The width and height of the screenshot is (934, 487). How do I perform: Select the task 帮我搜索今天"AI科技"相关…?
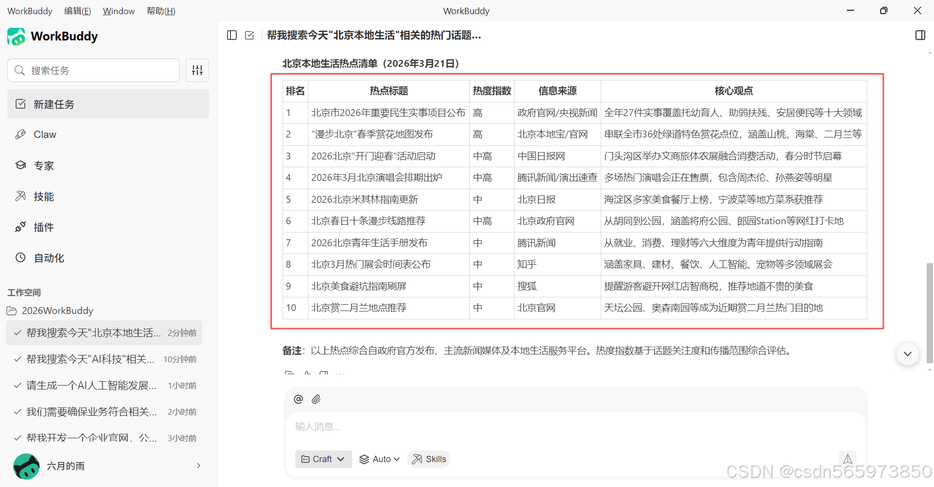tap(104, 359)
